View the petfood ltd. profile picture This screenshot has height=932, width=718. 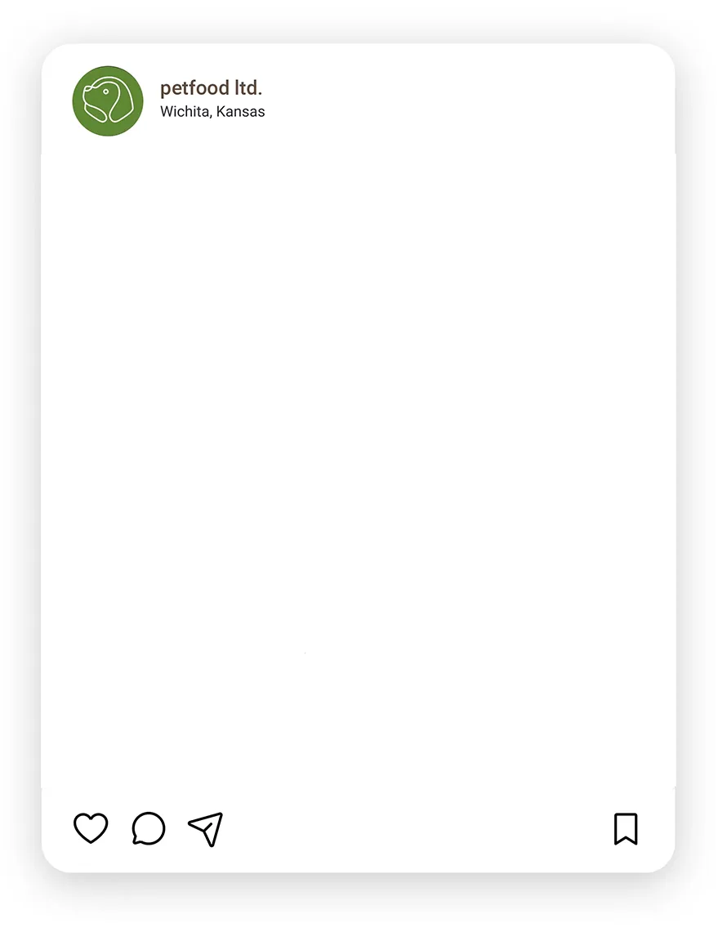tap(108, 101)
